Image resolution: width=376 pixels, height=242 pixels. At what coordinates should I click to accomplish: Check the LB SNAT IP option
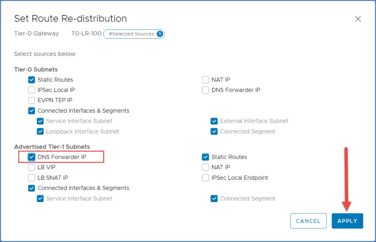[x=32, y=178]
